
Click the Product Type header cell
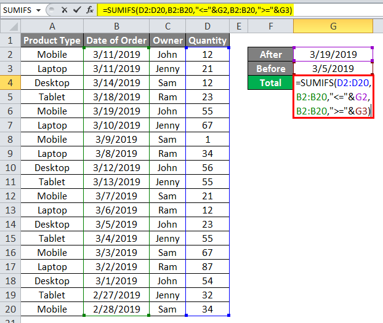pyautogui.click(x=52, y=40)
